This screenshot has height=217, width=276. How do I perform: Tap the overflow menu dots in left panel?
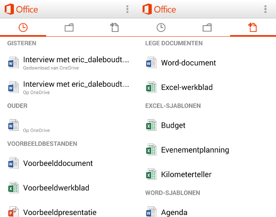click(127, 9)
